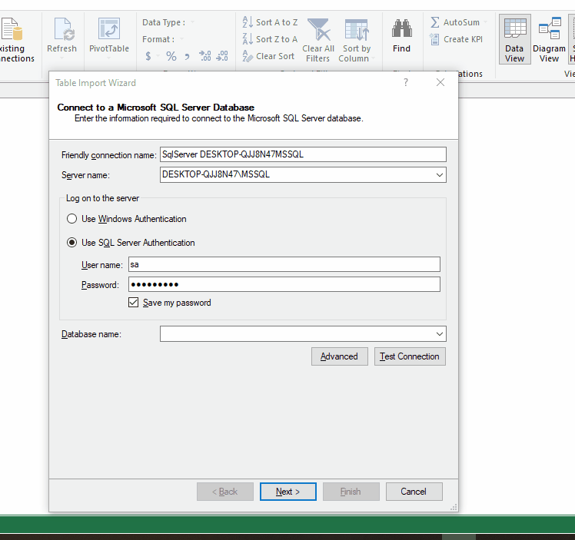Viewport: 575px width, 540px height.
Task: Click the dialog resize grip corner
Action: click(x=454, y=507)
